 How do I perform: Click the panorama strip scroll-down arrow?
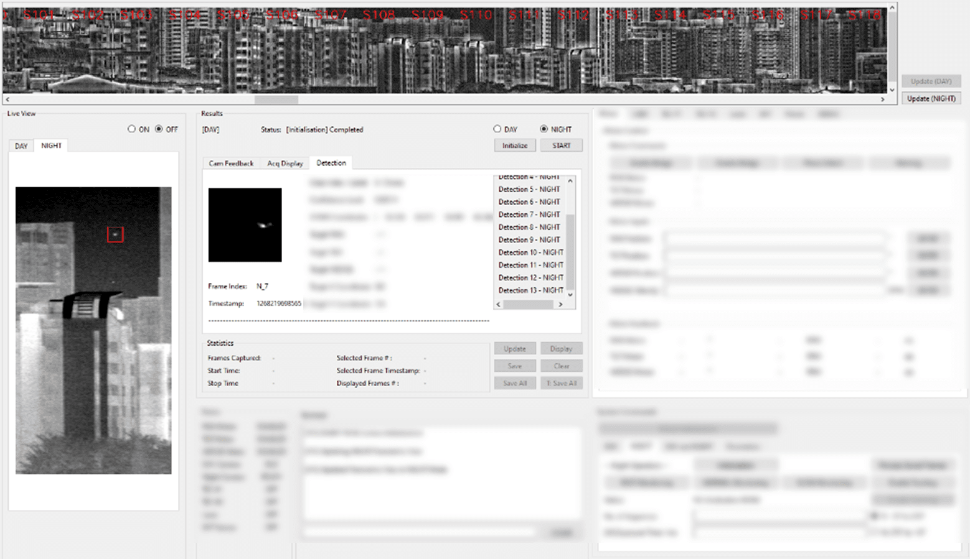click(x=892, y=90)
